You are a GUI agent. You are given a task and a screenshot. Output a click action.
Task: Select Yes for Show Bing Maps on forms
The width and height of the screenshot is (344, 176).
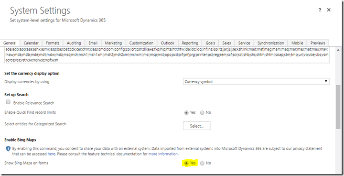(186, 163)
